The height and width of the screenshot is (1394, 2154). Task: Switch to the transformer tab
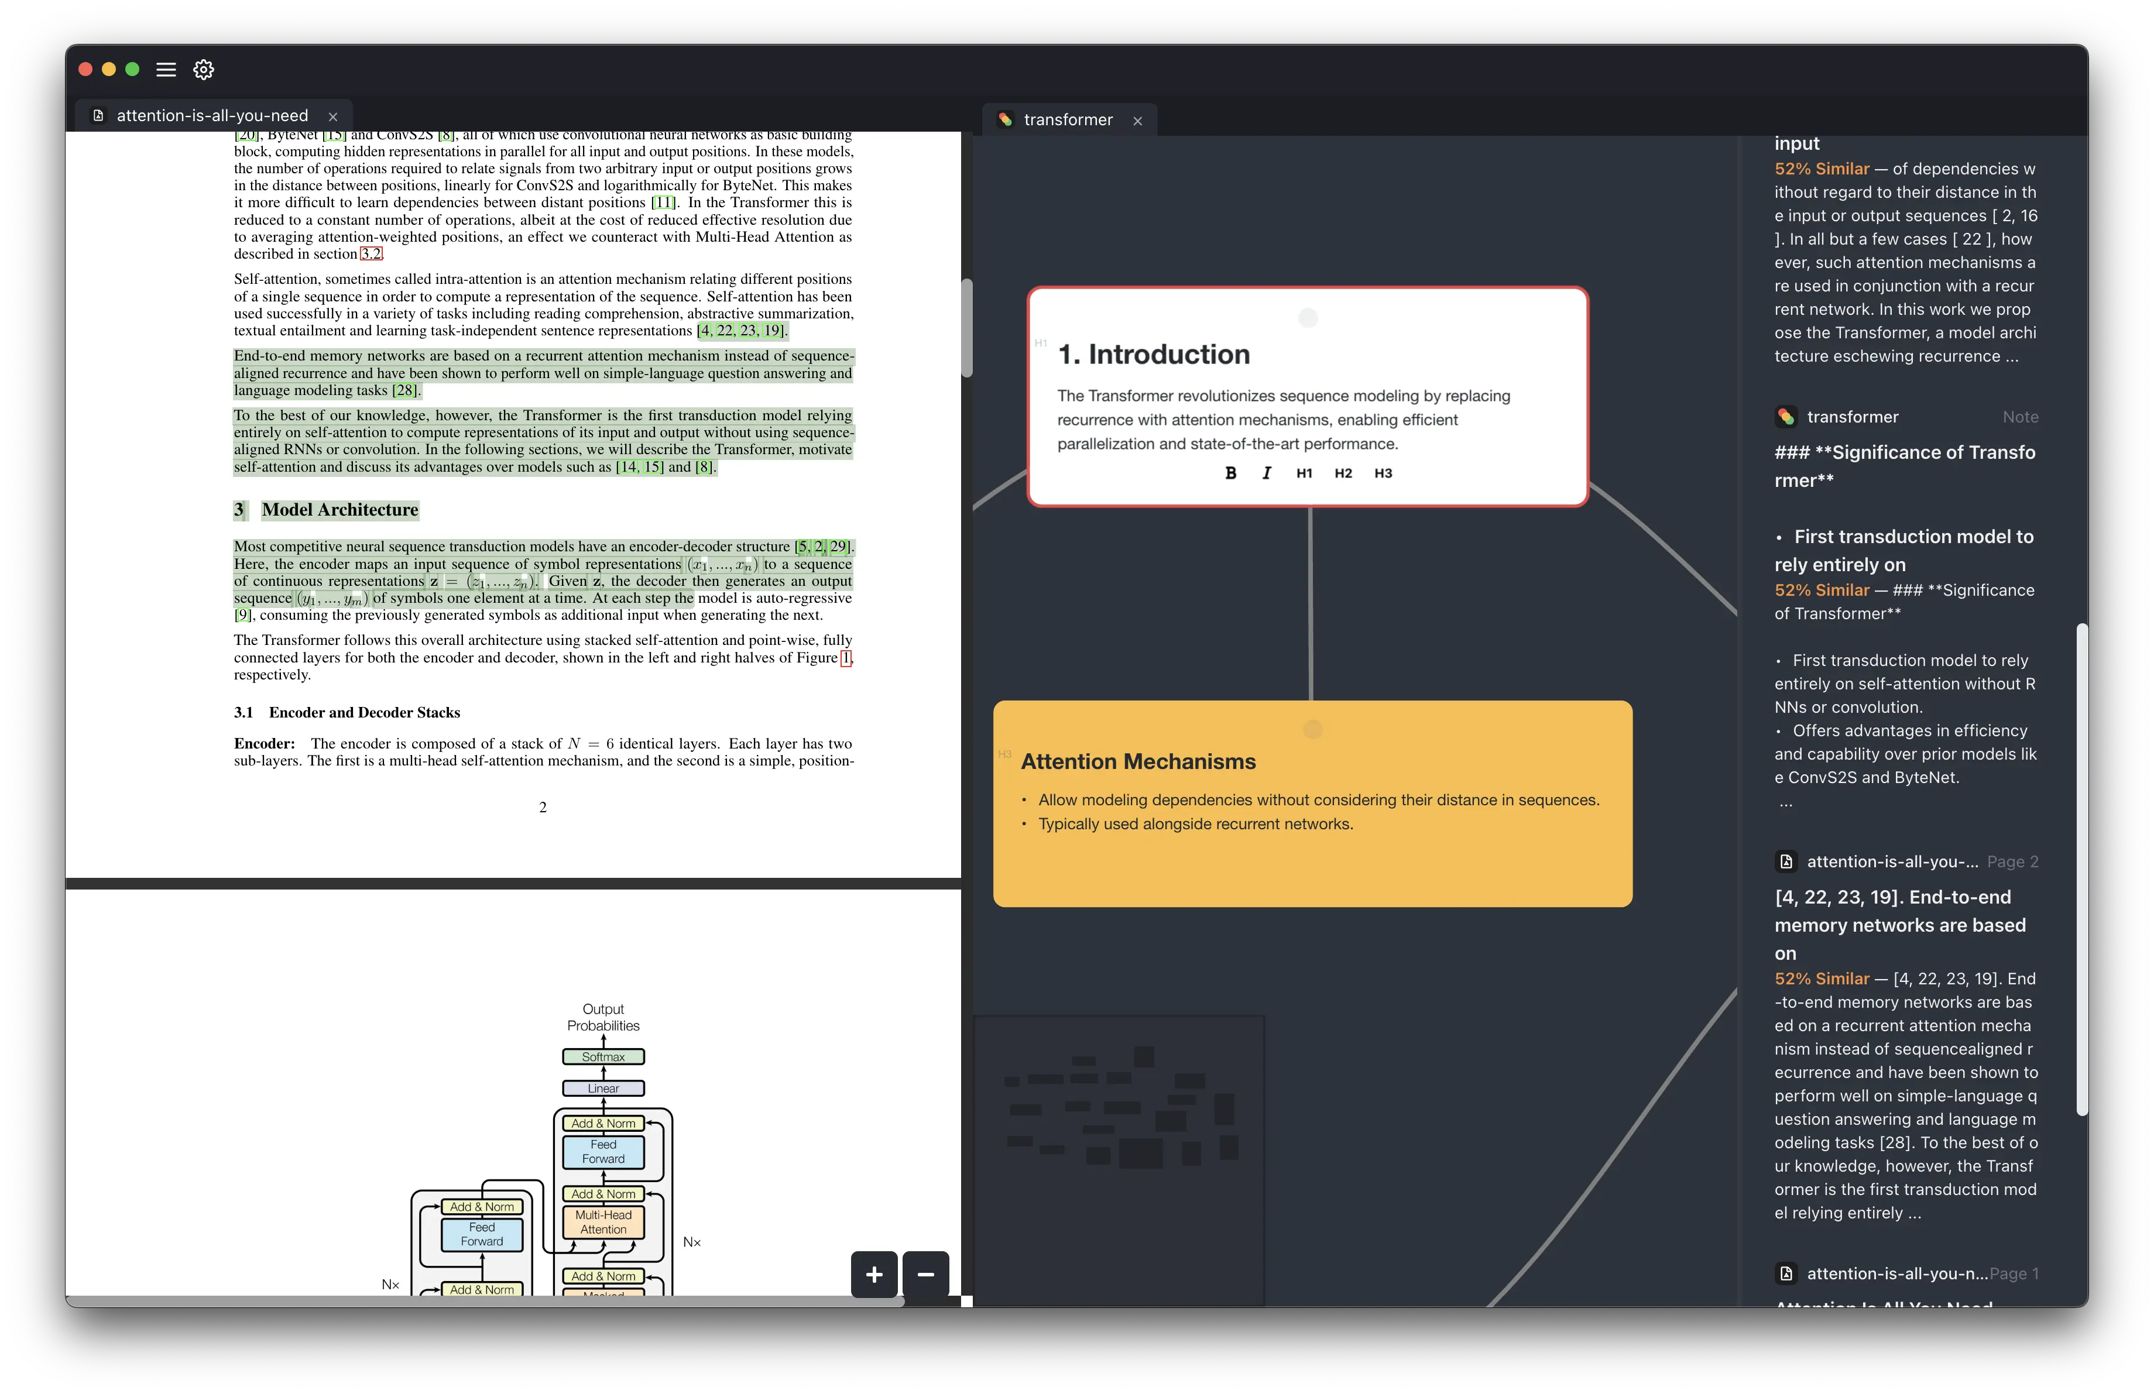click(x=1068, y=119)
